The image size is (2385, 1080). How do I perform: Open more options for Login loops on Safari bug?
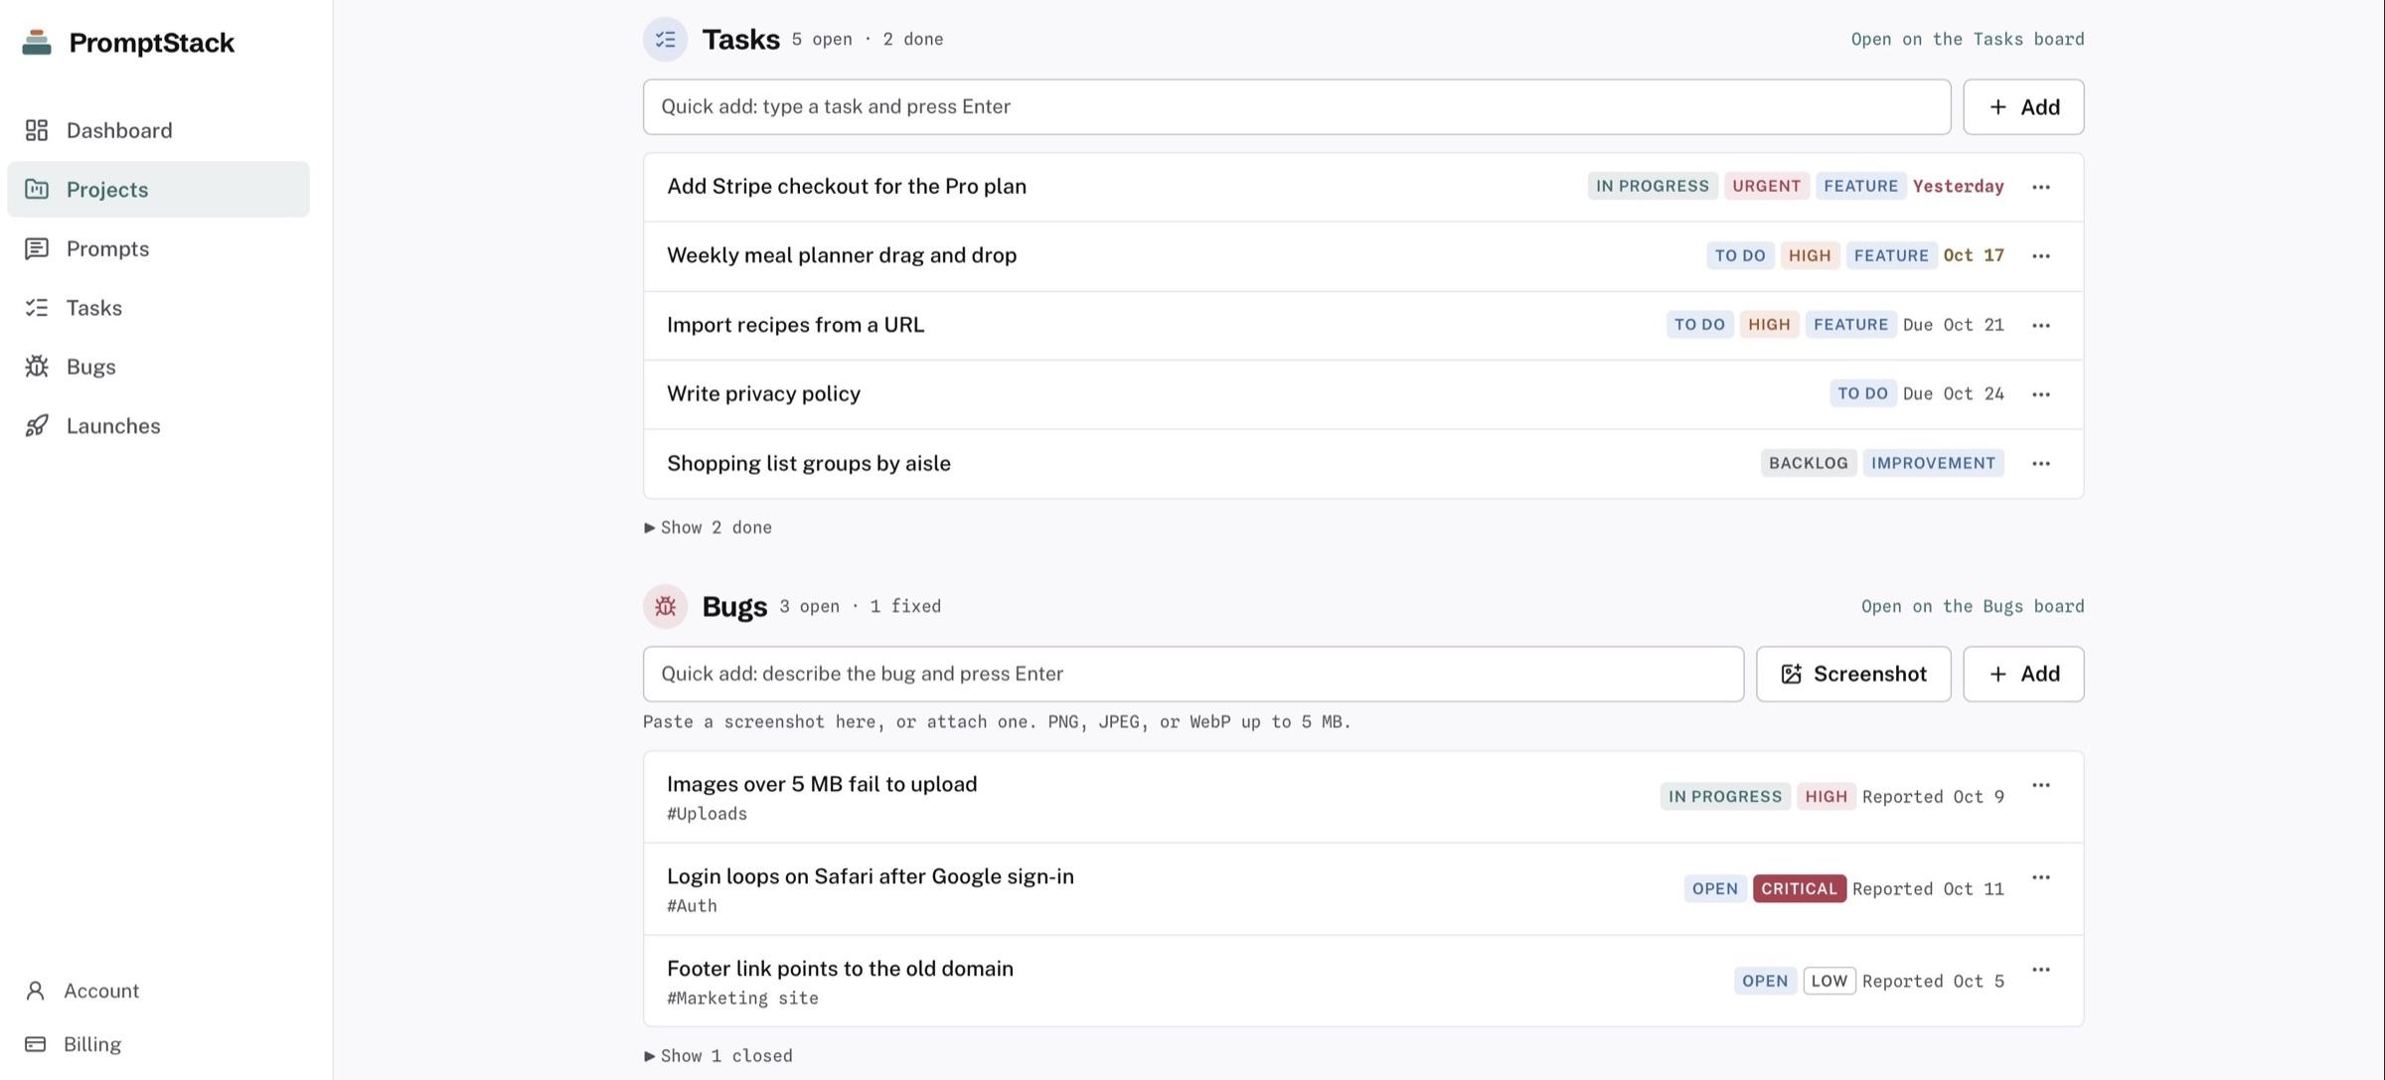click(2041, 877)
